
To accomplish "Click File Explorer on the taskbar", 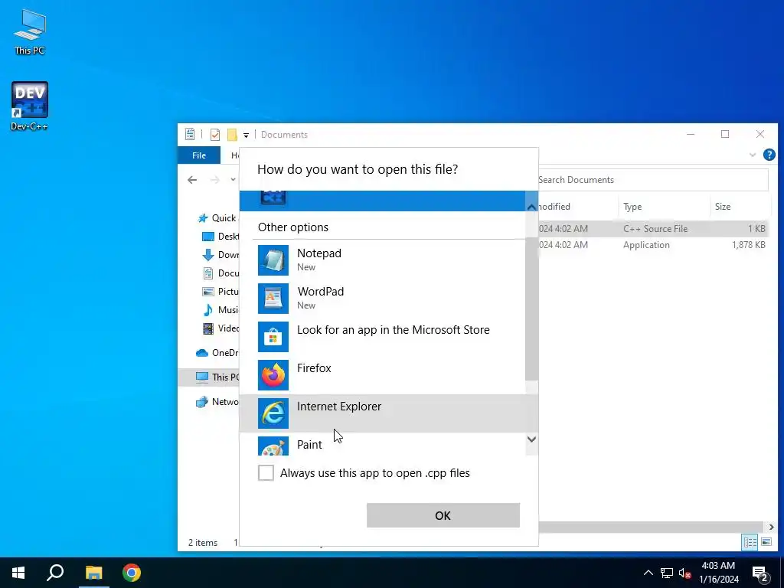I will (93, 573).
